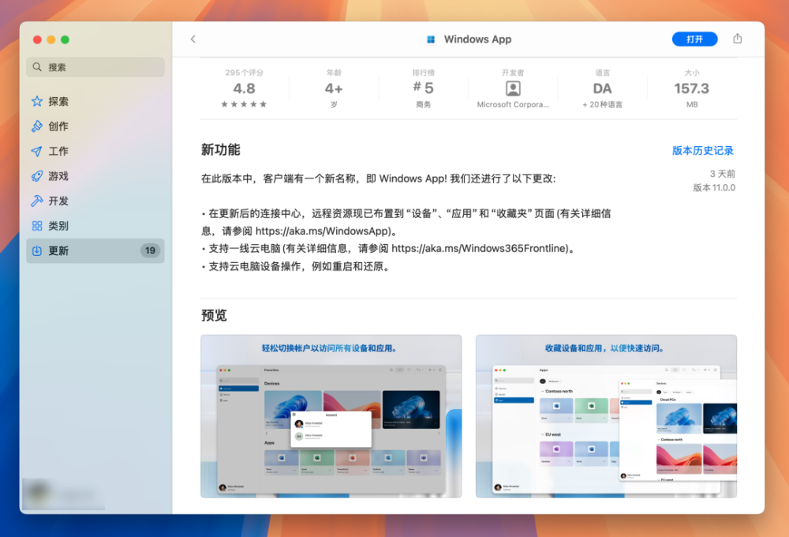
Task: Select the 更新 download icon
Action: click(37, 251)
